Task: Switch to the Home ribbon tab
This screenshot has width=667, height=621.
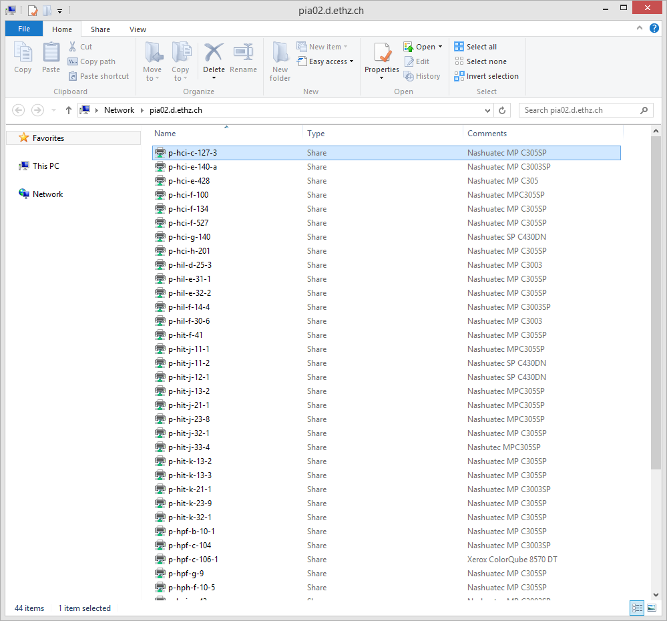Action: click(62, 29)
